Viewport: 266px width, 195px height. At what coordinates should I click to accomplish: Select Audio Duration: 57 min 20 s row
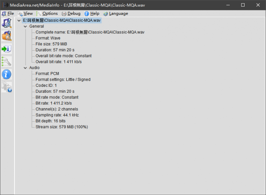point(55,91)
